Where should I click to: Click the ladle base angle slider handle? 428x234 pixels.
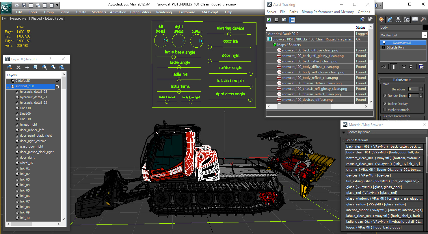(x=174, y=57)
